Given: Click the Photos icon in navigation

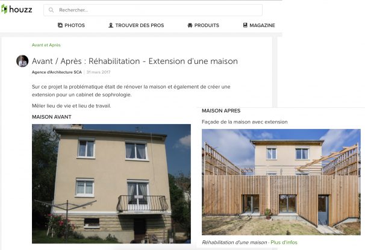Looking at the screenshot, I should coord(60,25).
